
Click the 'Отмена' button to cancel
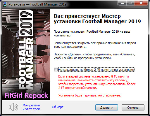pos(133,108)
